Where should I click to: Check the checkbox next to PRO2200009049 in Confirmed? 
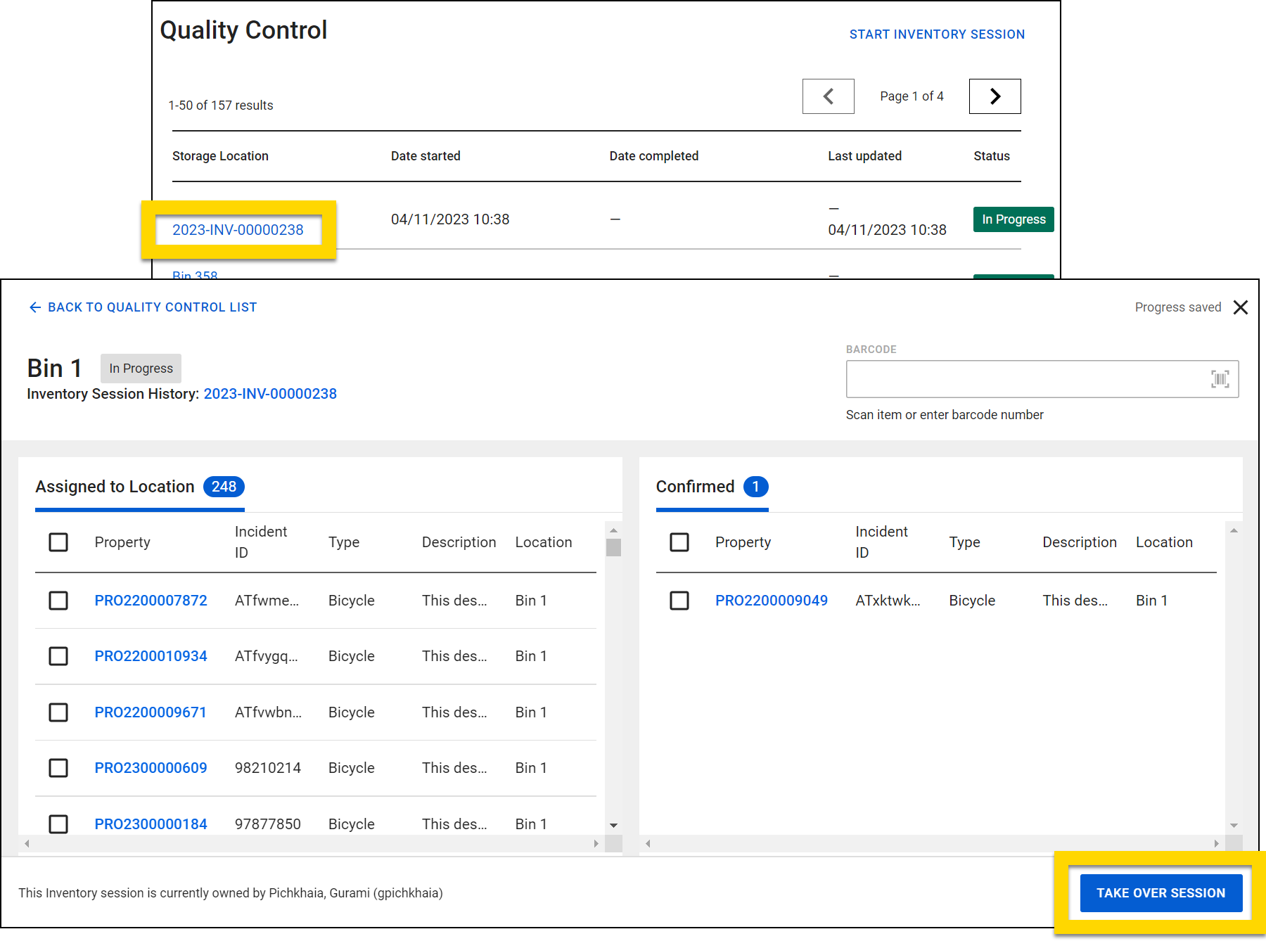679,601
